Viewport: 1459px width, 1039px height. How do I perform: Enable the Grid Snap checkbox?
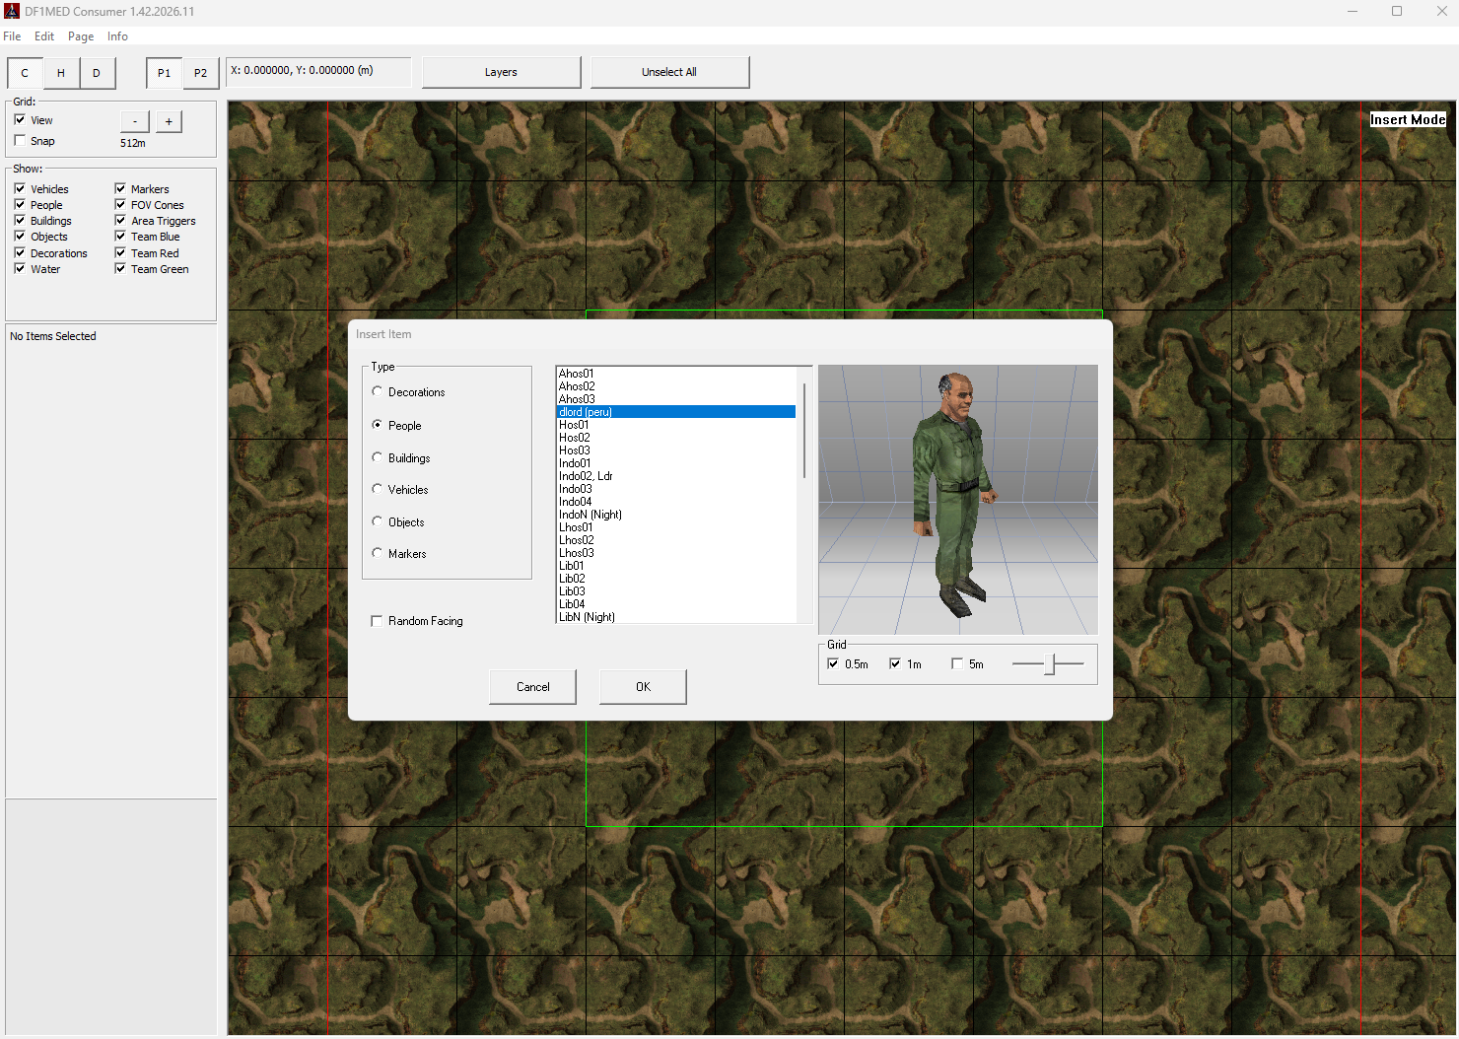click(x=20, y=140)
